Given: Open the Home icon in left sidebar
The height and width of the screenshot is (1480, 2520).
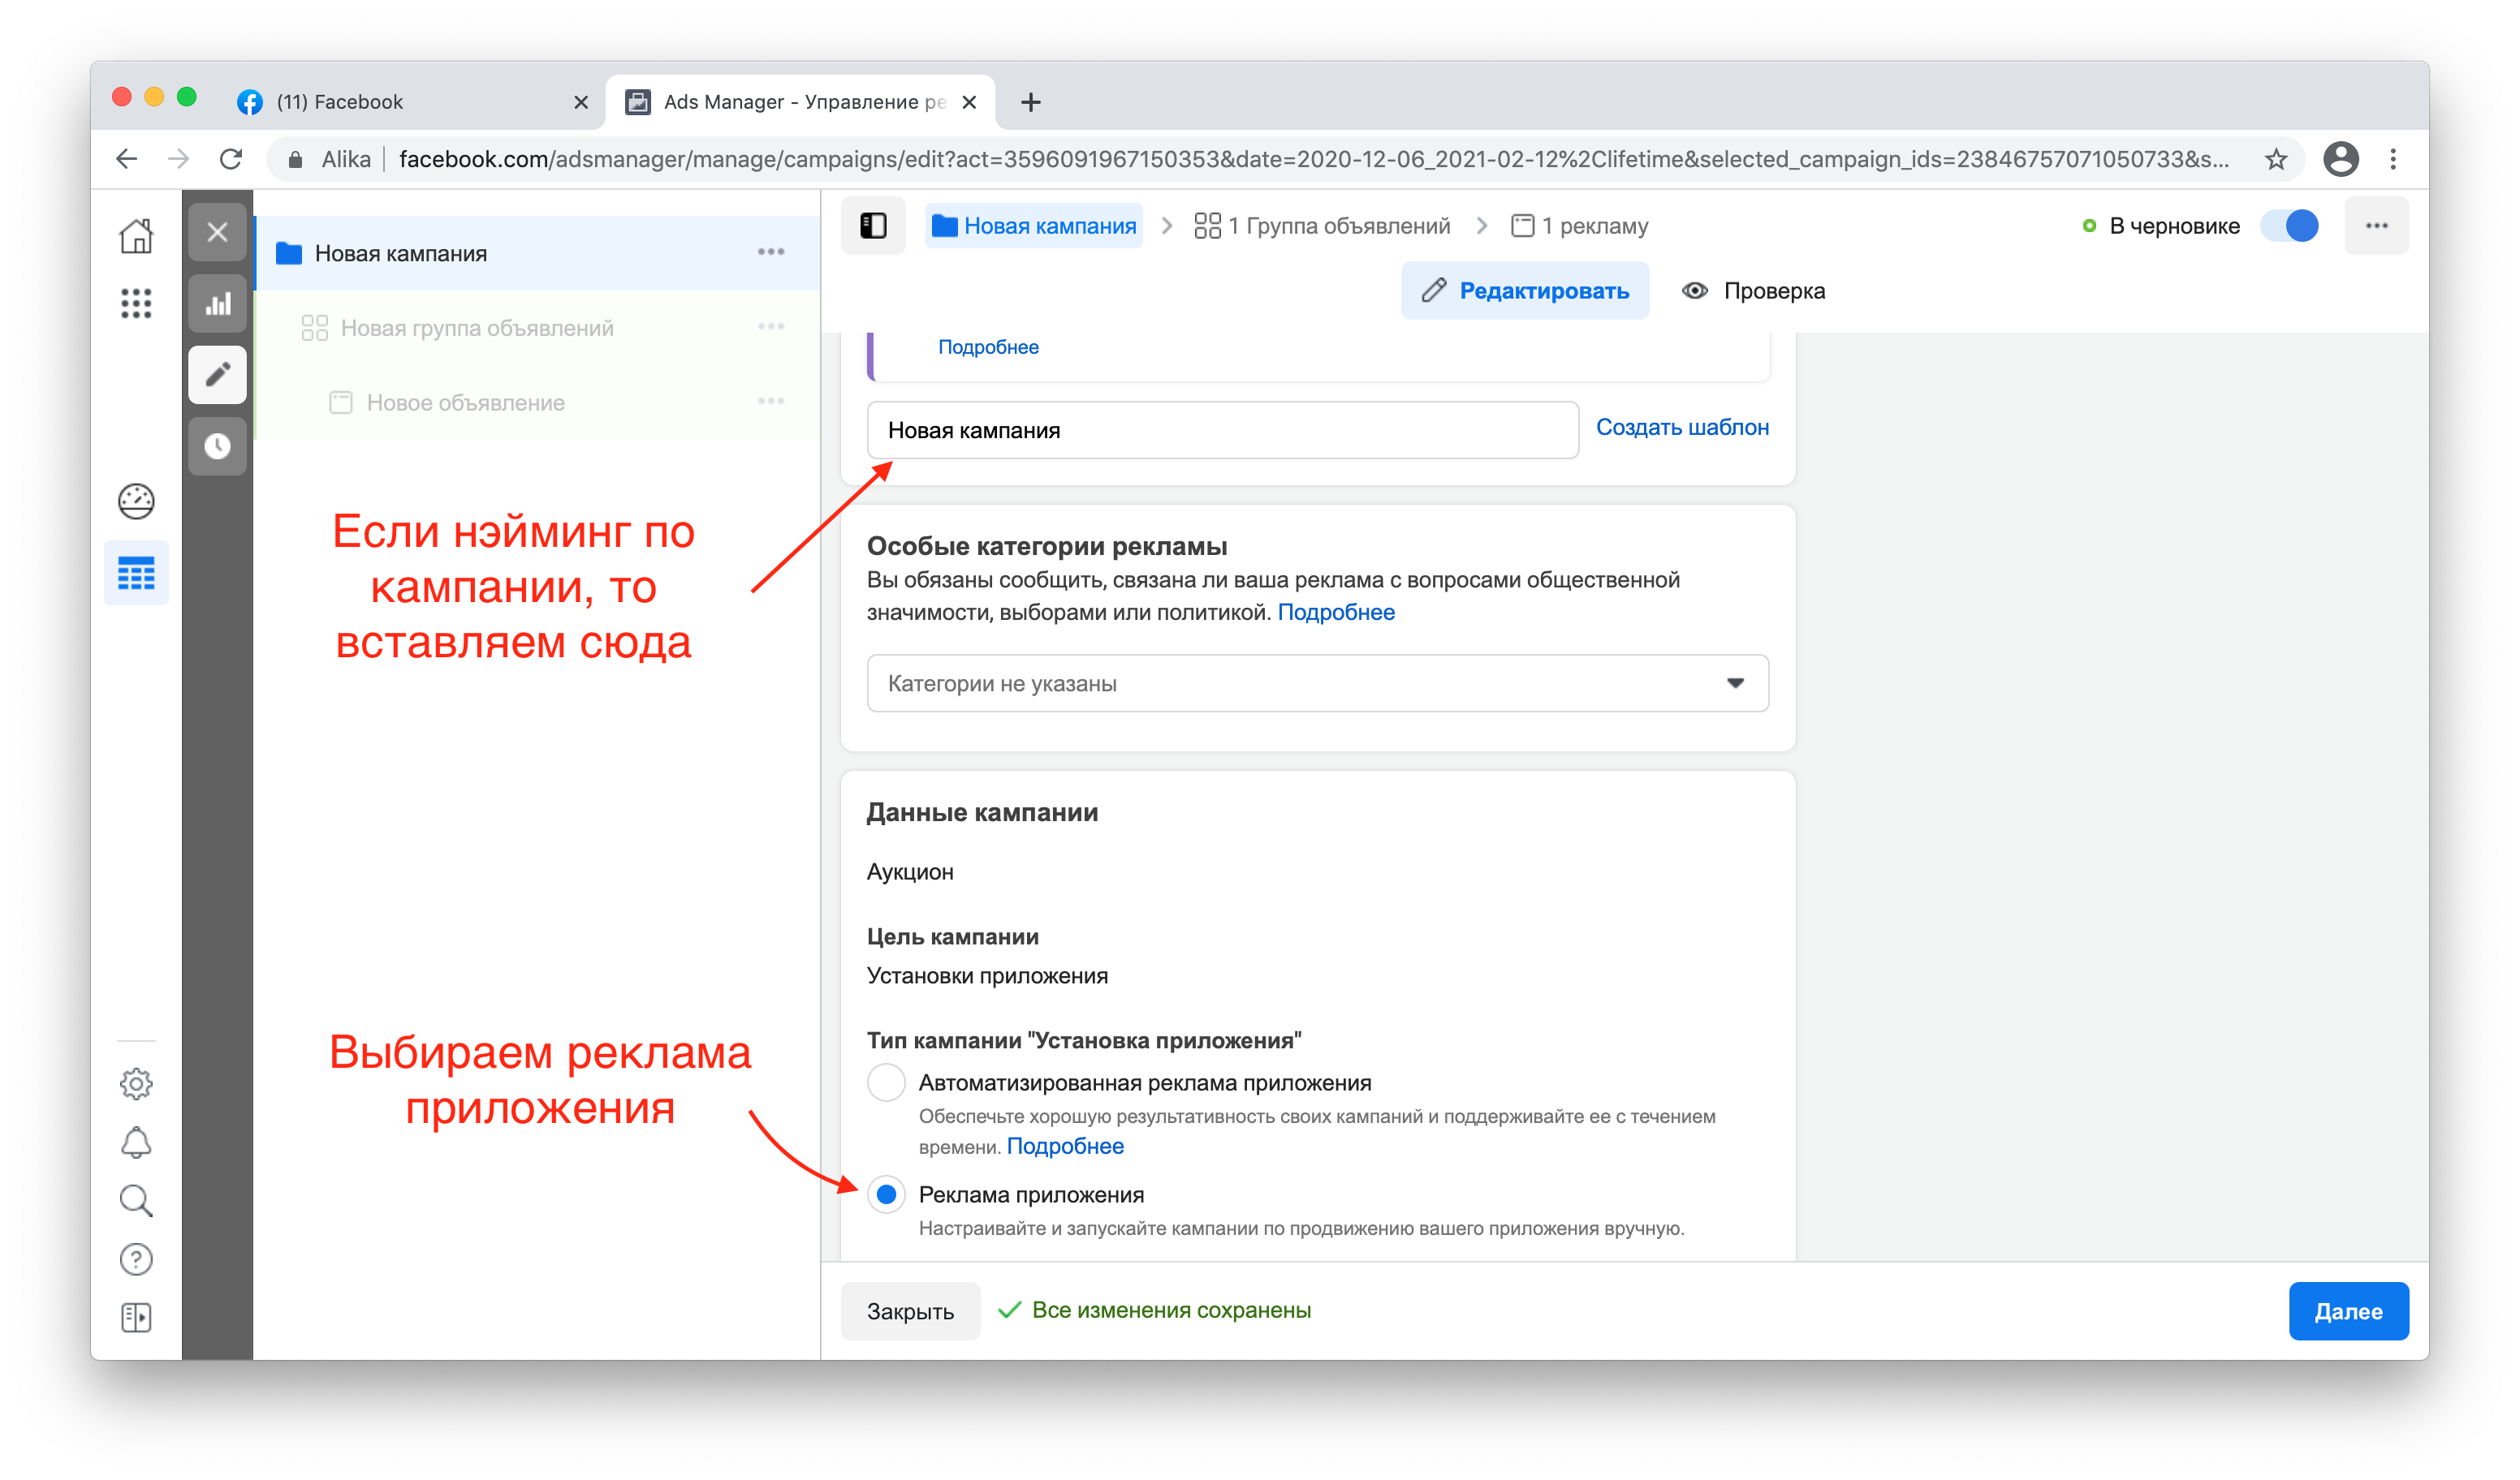Looking at the screenshot, I should [136, 236].
